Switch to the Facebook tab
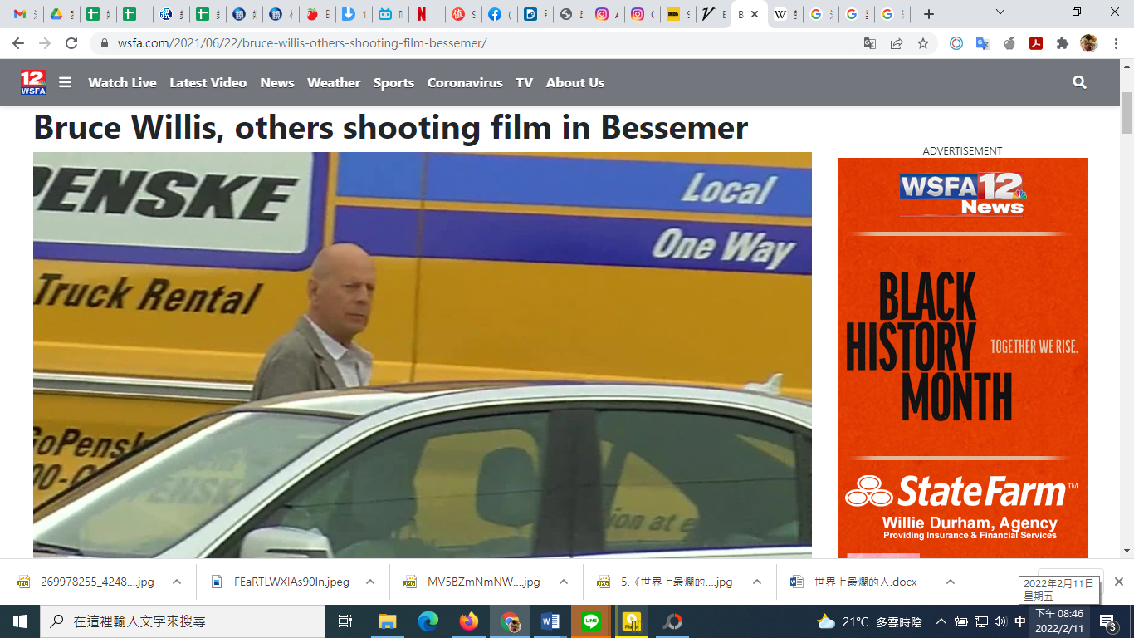Screen dimensions: 1134x638 pyautogui.click(x=498, y=14)
